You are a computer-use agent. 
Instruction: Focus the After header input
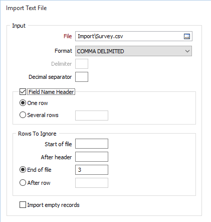[x=92, y=157]
